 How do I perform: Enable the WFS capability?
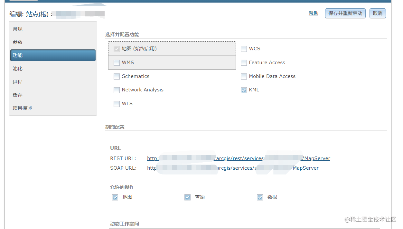[x=117, y=104]
